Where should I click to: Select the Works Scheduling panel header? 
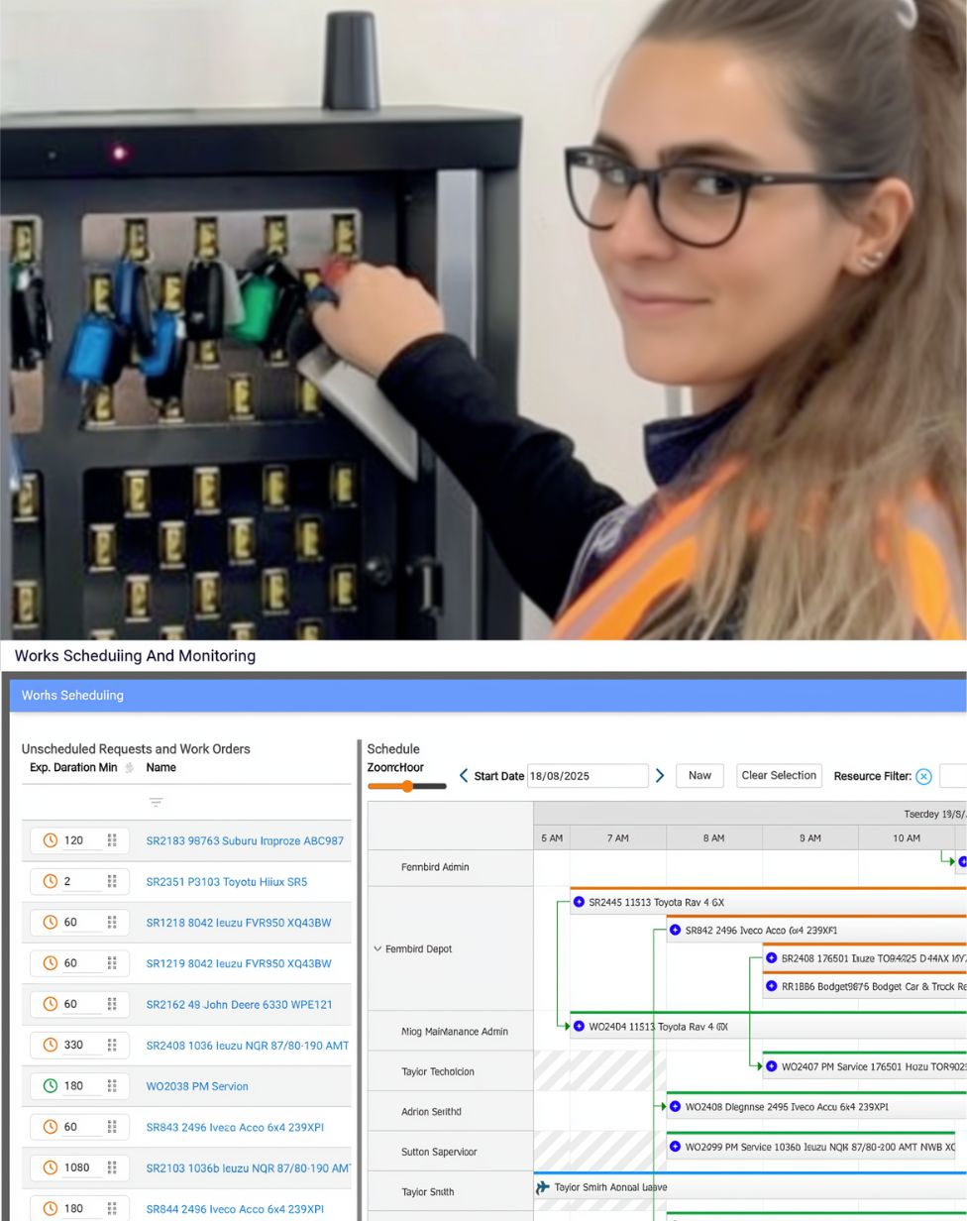72,696
